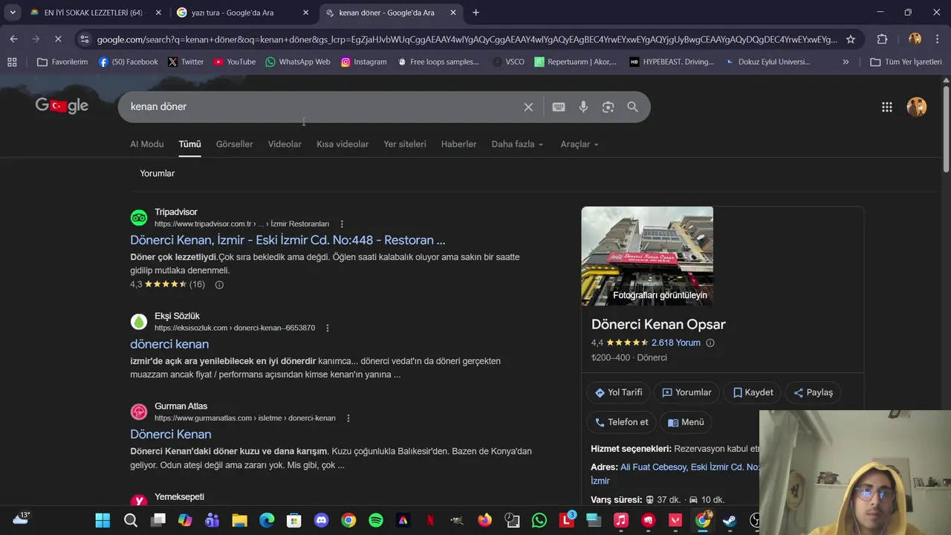The image size is (951, 535).
Task: Click the Yorumlar chip below the tabs
Action: (158, 173)
